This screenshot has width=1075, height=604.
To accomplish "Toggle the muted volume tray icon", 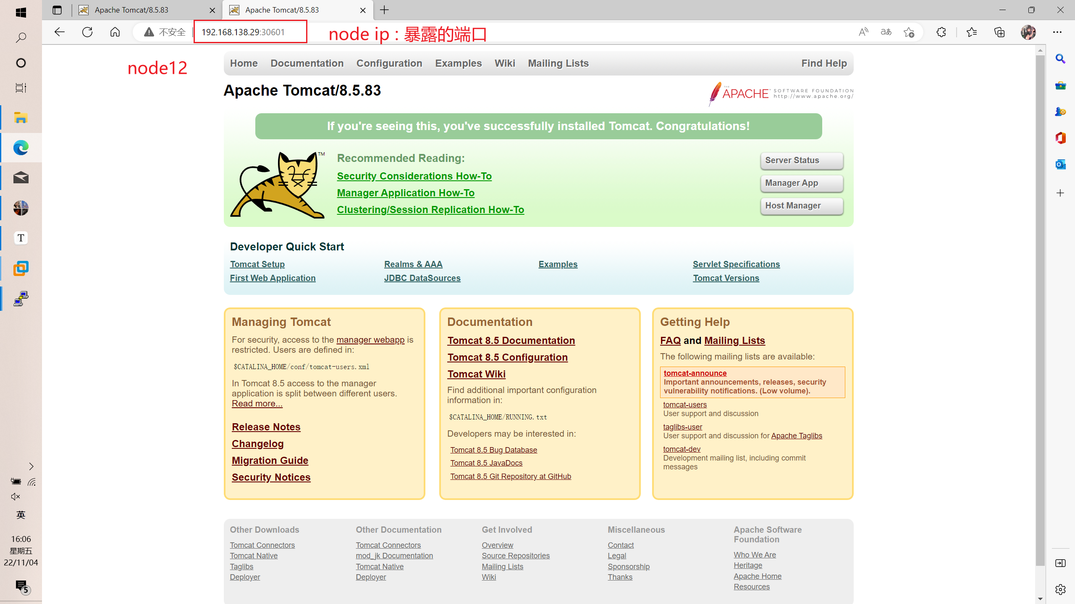I will (x=16, y=497).
